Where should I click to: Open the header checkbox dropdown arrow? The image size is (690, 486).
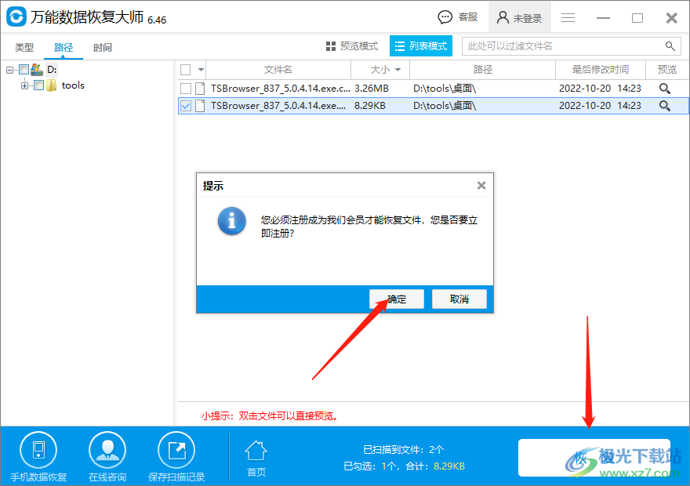pyautogui.click(x=201, y=70)
